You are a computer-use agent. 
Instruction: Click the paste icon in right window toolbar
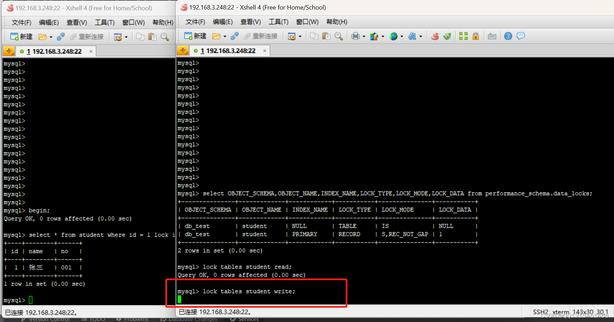[326, 36]
